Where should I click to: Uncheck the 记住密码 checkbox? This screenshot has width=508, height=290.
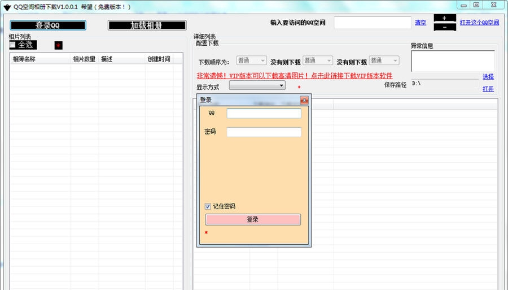click(x=208, y=206)
